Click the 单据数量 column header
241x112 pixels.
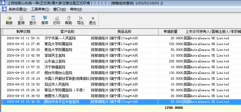click(171, 32)
